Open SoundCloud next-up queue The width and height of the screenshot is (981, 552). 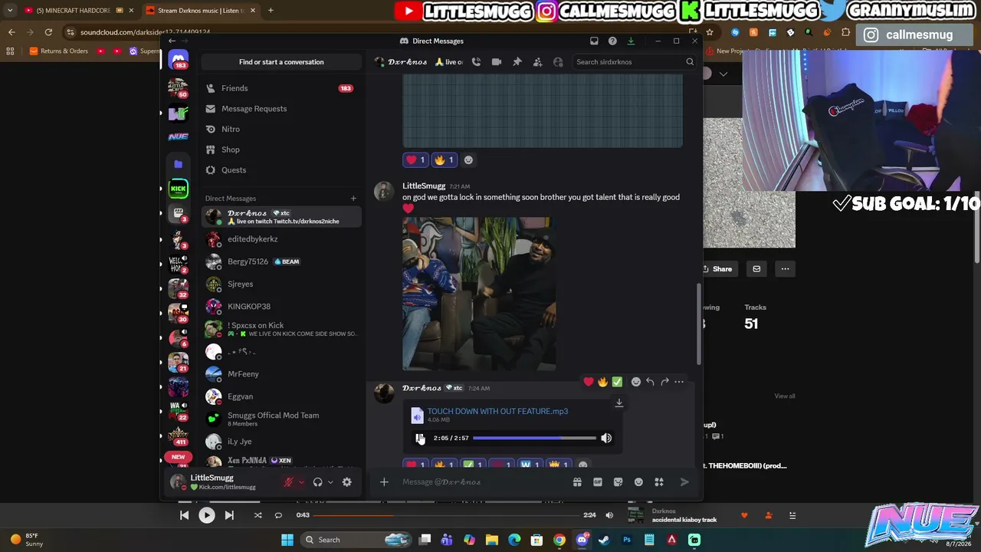click(x=792, y=515)
